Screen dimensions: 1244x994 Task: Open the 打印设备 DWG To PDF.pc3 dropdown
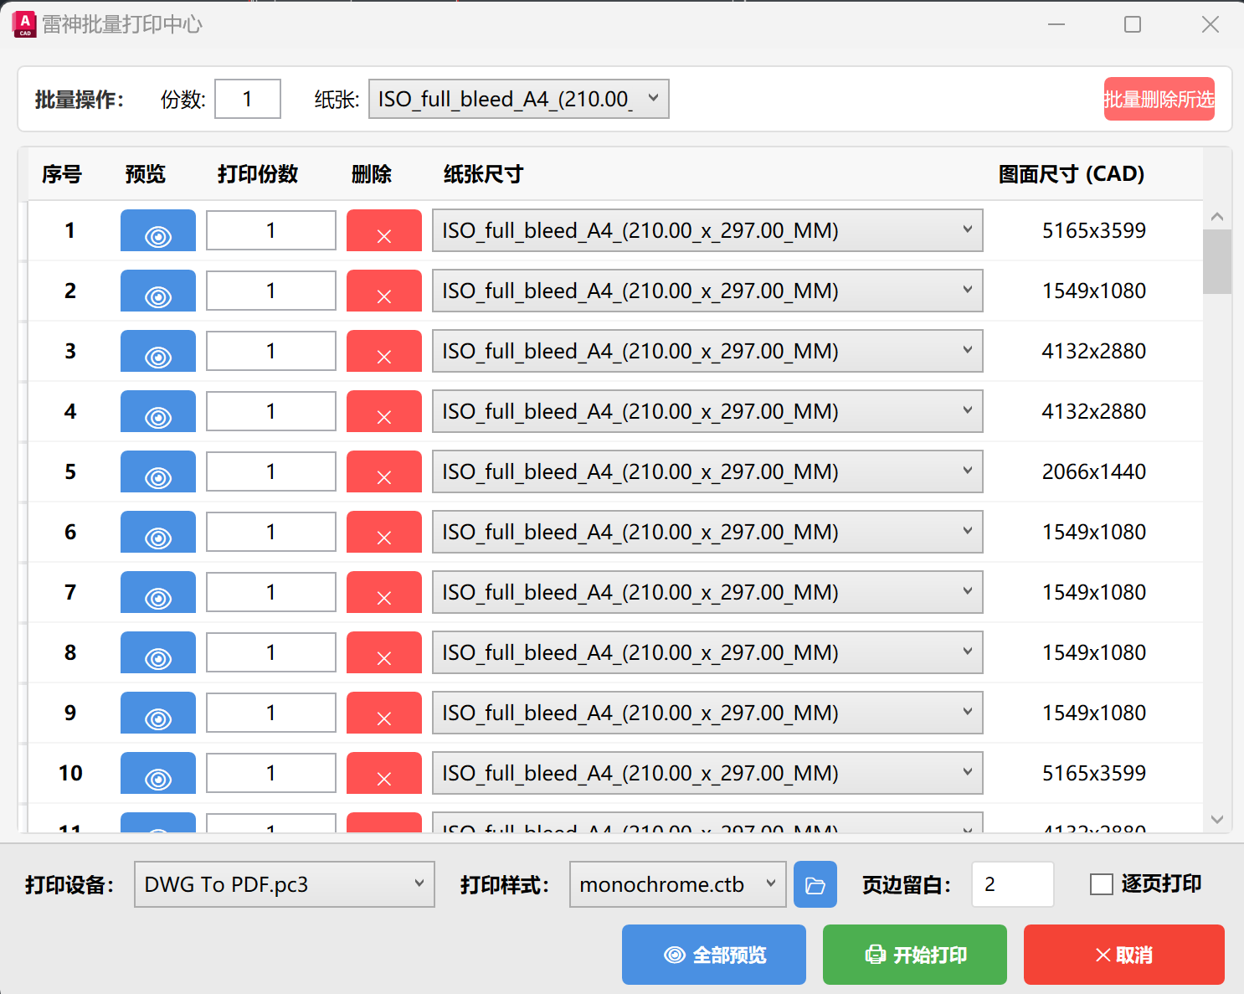[285, 884]
